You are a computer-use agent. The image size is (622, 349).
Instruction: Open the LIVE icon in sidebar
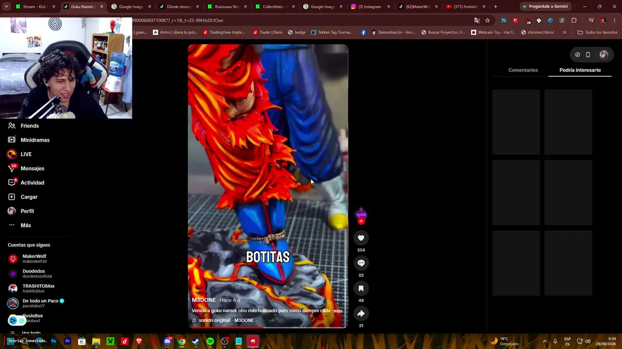[x=12, y=154]
